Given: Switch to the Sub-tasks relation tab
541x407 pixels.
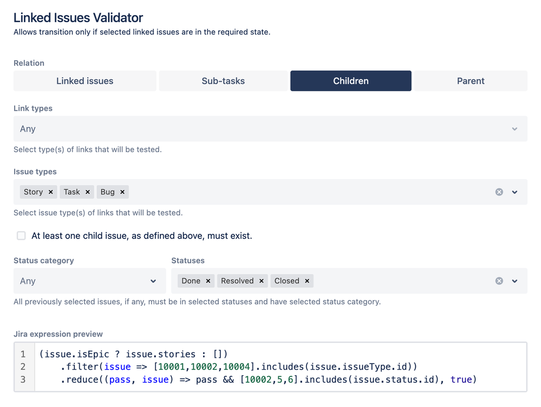Looking at the screenshot, I should 223,81.
